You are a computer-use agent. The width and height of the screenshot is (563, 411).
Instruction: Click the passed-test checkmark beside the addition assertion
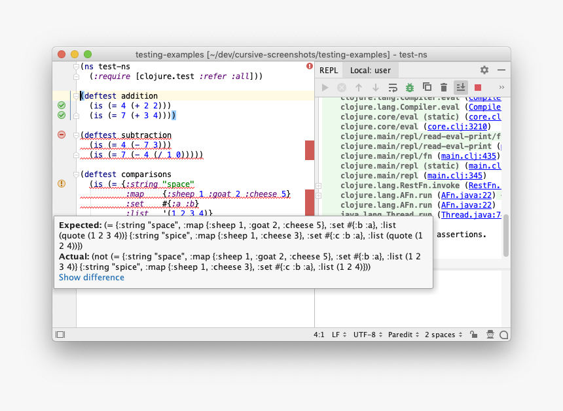coord(62,105)
